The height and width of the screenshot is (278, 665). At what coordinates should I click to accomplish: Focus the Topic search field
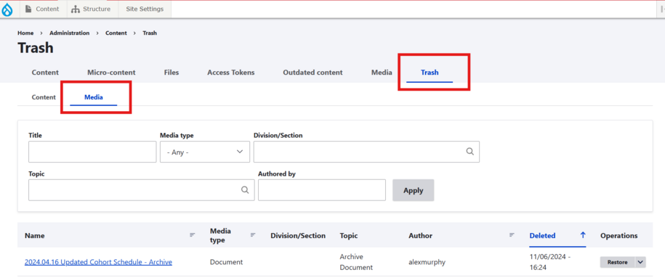coord(141,190)
